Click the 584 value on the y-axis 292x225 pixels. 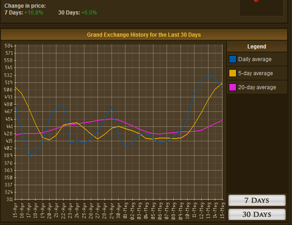[x=9, y=46]
